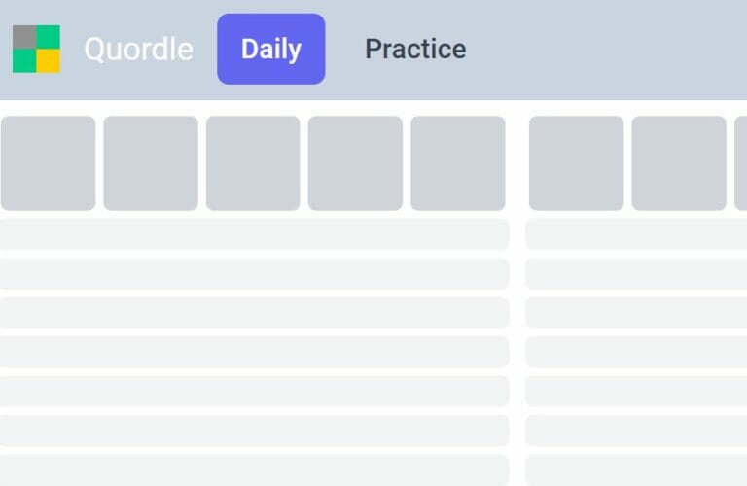Click fifth guess row of first board
The width and height of the screenshot is (747, 486).
point(255,352)
